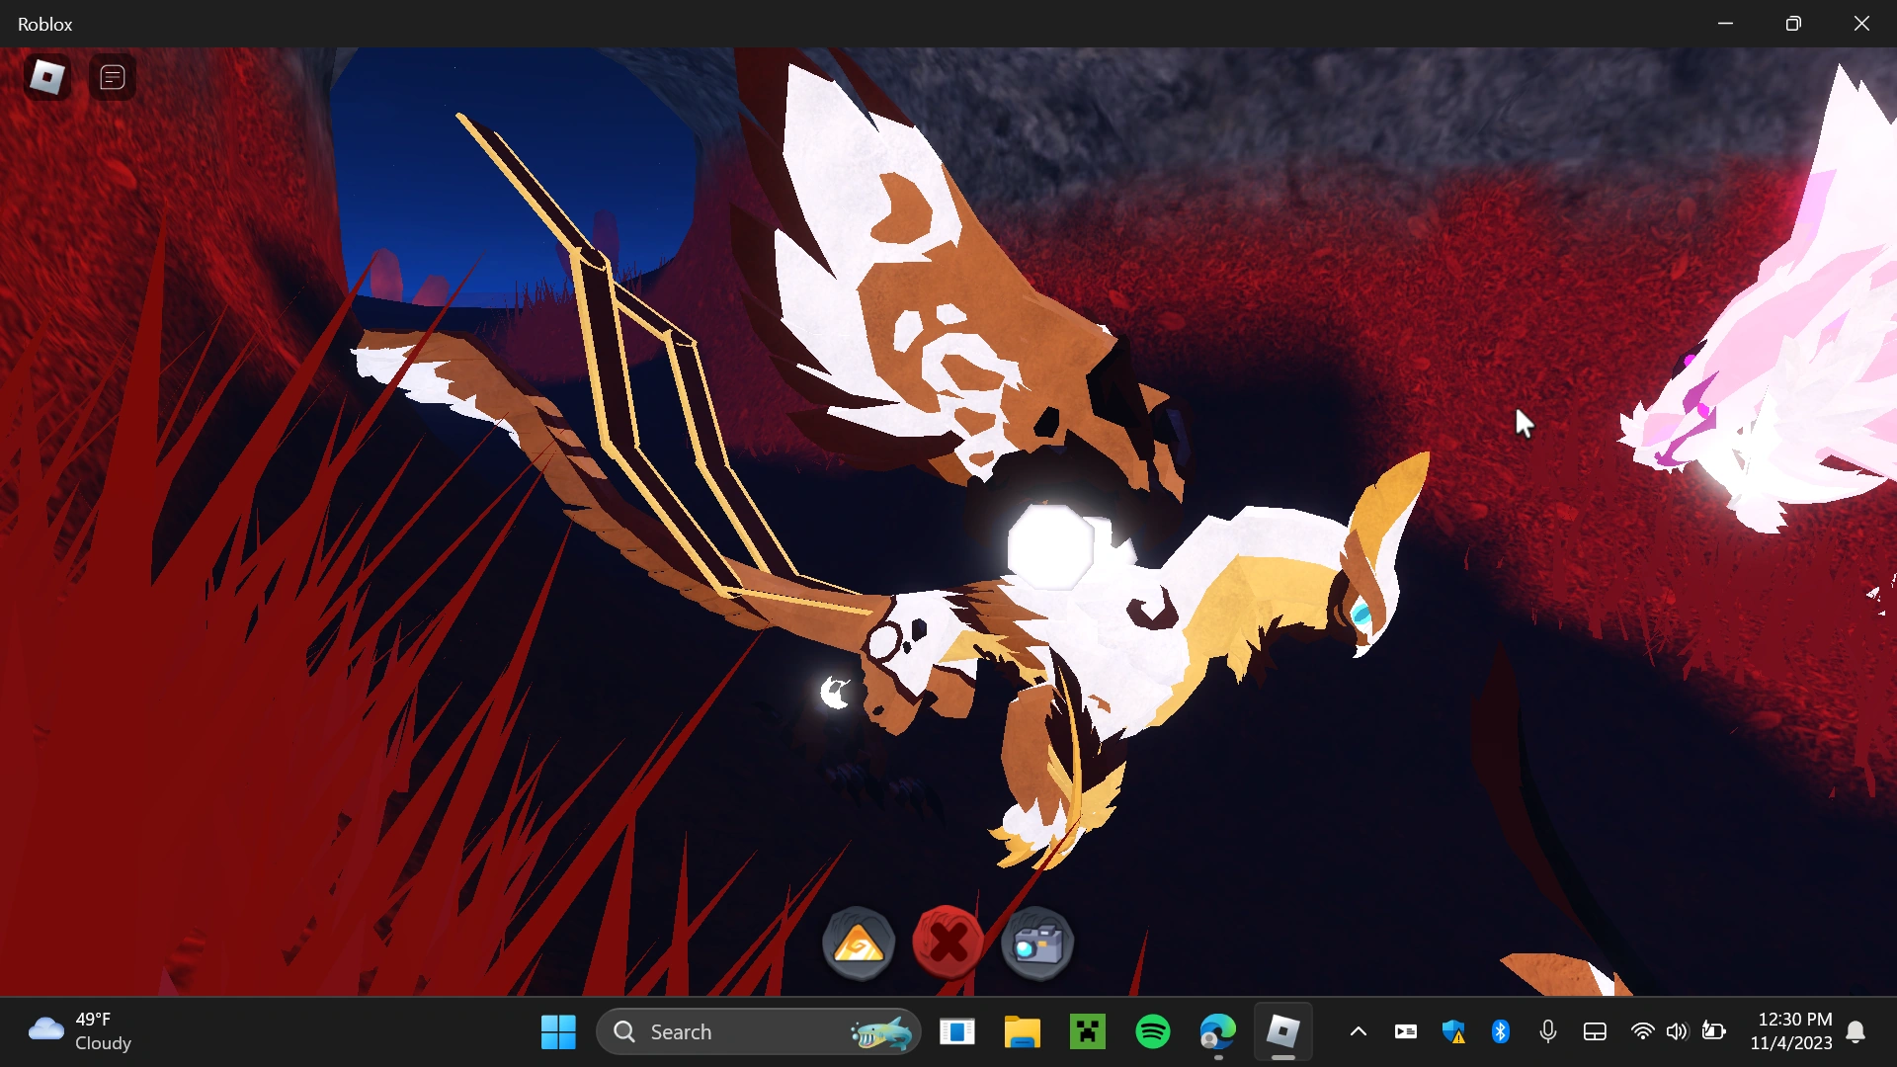Image resolution: width=1897 pixels, height=1067 pixels.
Task: Open the weather widget showing 49°F Cloudy
Action: click(81, 1031)
